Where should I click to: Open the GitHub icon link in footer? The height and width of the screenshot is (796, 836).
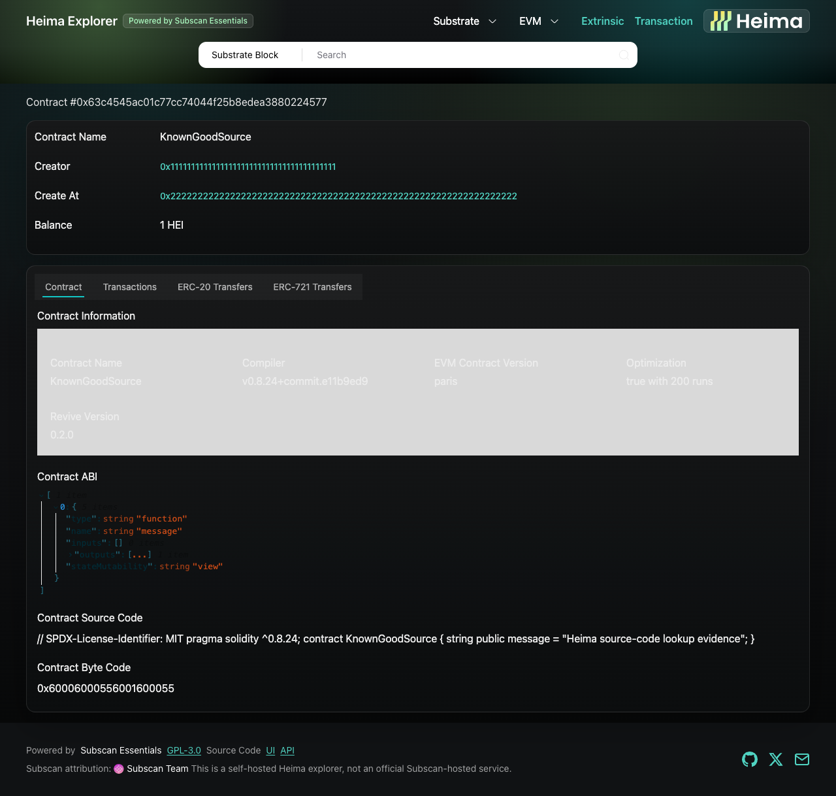coord(750,759)
